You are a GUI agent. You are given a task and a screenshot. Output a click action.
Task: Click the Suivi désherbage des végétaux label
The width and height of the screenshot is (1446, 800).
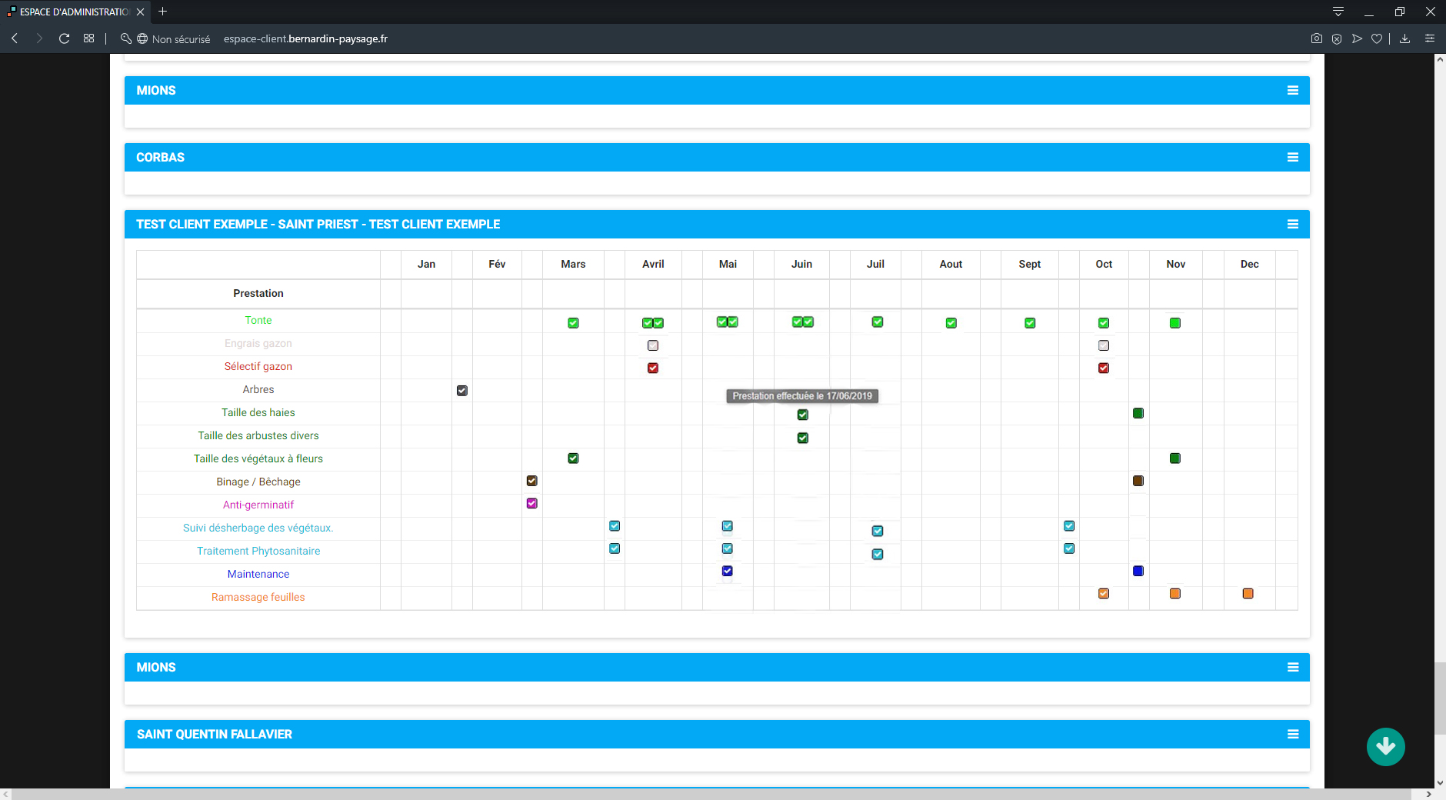point(258,528)
